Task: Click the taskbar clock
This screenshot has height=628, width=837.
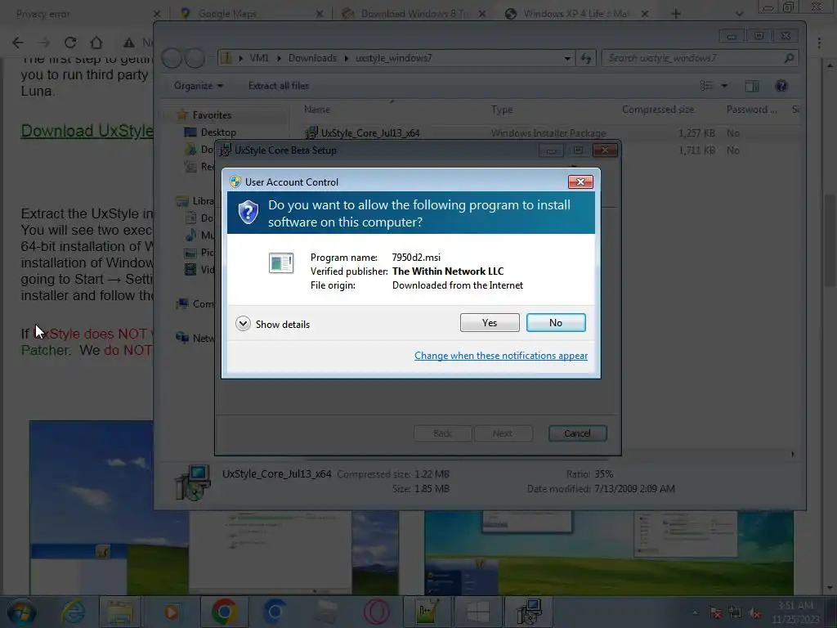Action: click(795, 612)
